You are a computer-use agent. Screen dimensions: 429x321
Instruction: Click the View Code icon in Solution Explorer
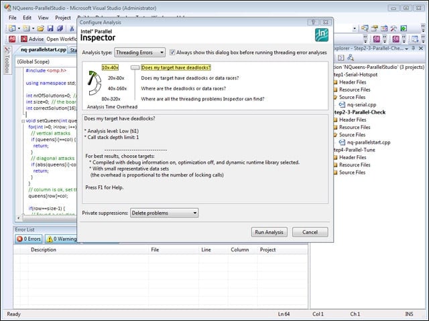[341, 58]
